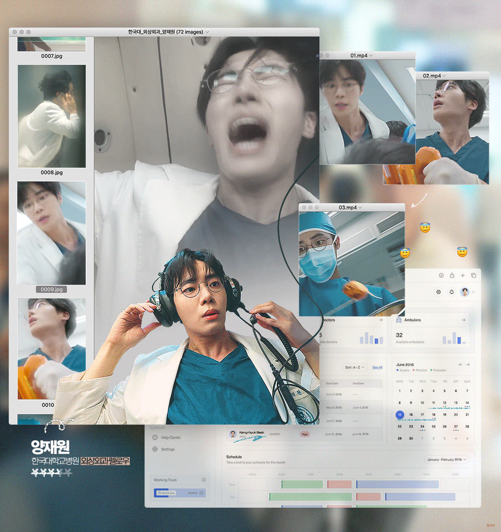The image size is (501, 532).
Task: Click the duplicate windows icon
Action: click(x=474, y=276)
